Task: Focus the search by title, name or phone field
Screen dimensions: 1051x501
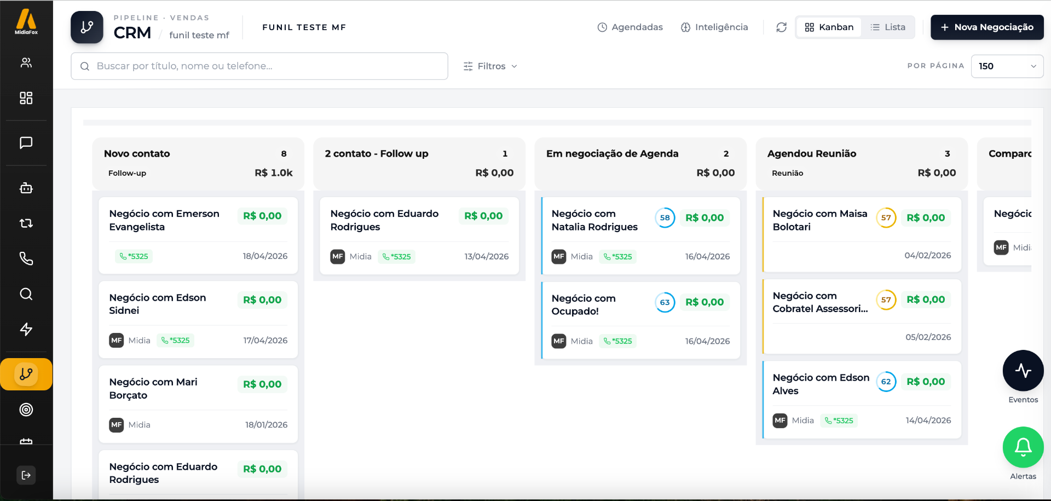Action: (259, 66)
